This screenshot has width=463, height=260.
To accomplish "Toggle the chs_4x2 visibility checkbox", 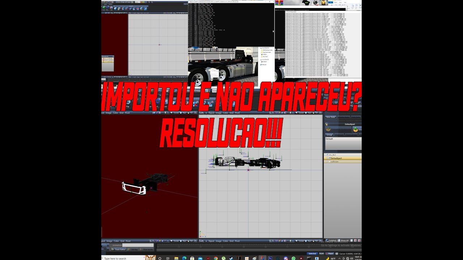I will pyautogui.click(x=327, y=155).
